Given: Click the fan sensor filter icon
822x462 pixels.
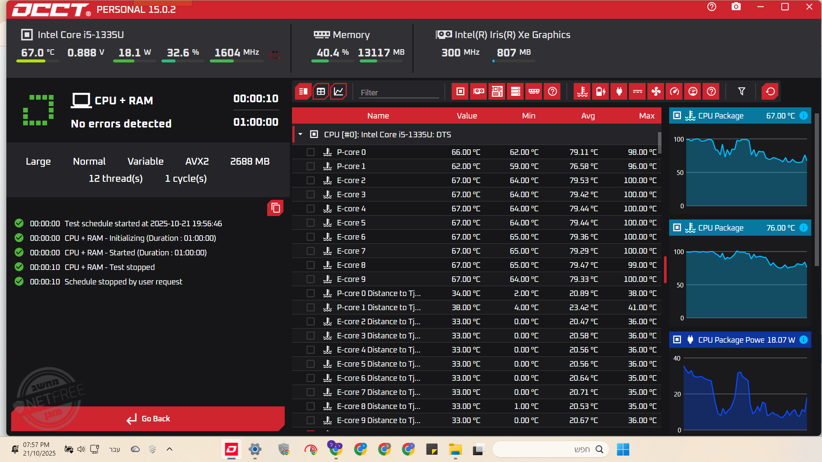Looking at the screenshot, I should click(x=656, y=92).
